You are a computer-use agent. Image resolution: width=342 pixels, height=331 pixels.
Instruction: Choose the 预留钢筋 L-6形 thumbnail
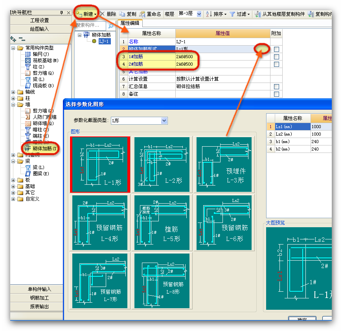click(x=224, y=223)
